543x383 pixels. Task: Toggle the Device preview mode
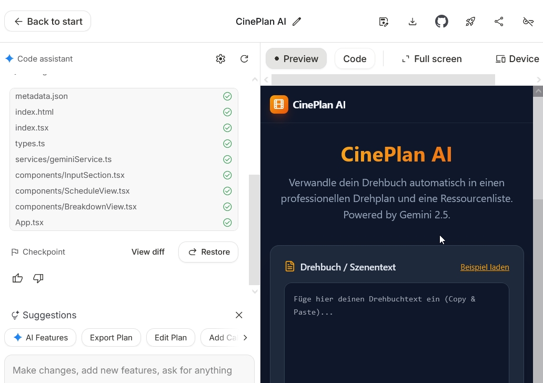point(517,59)
